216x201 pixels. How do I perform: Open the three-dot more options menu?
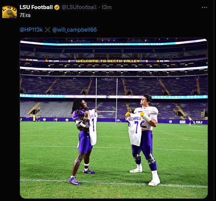click(x=204, y=7)
